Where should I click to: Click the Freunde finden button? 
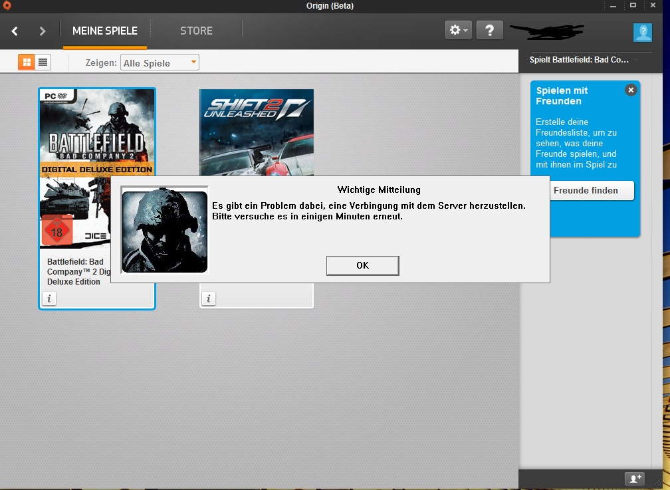[x=592, y=191]
